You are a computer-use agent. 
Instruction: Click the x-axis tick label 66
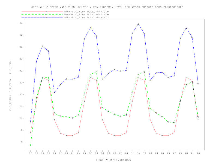[x=162, y=153]
